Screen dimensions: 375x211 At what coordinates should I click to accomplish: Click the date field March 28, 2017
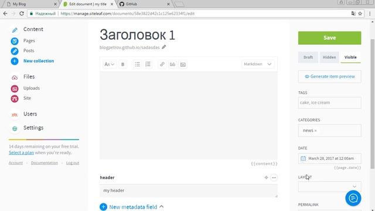329,158
